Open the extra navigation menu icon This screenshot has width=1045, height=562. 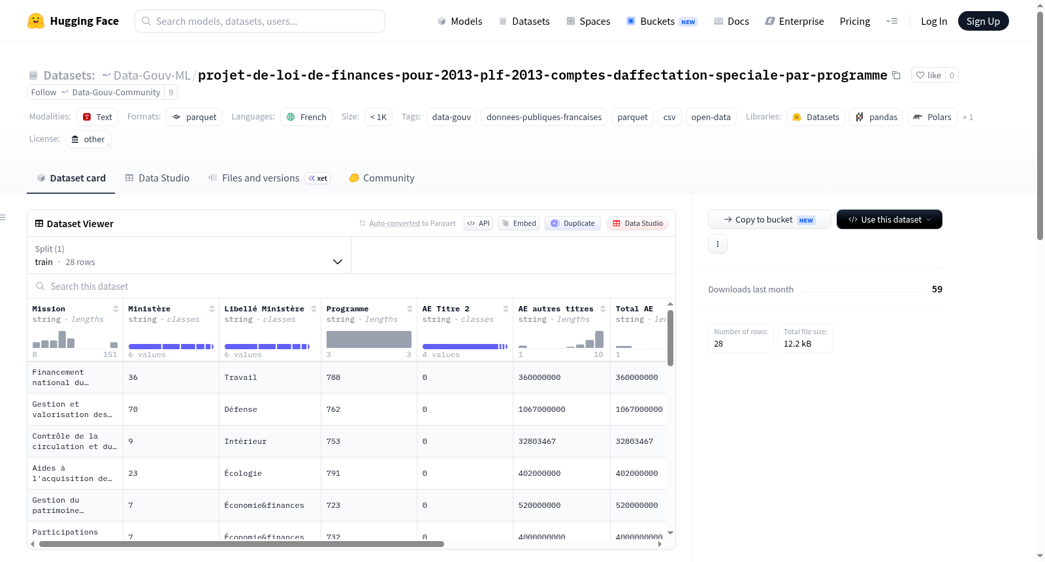(892, 21)
